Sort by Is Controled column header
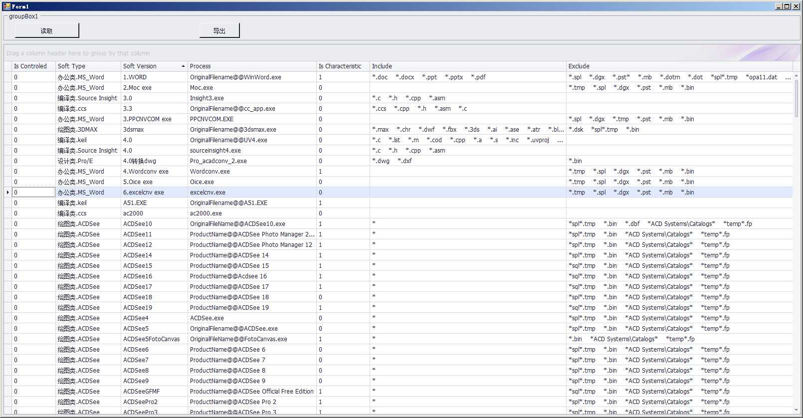This screenshot has width=803, height=418. coord(33,66)
